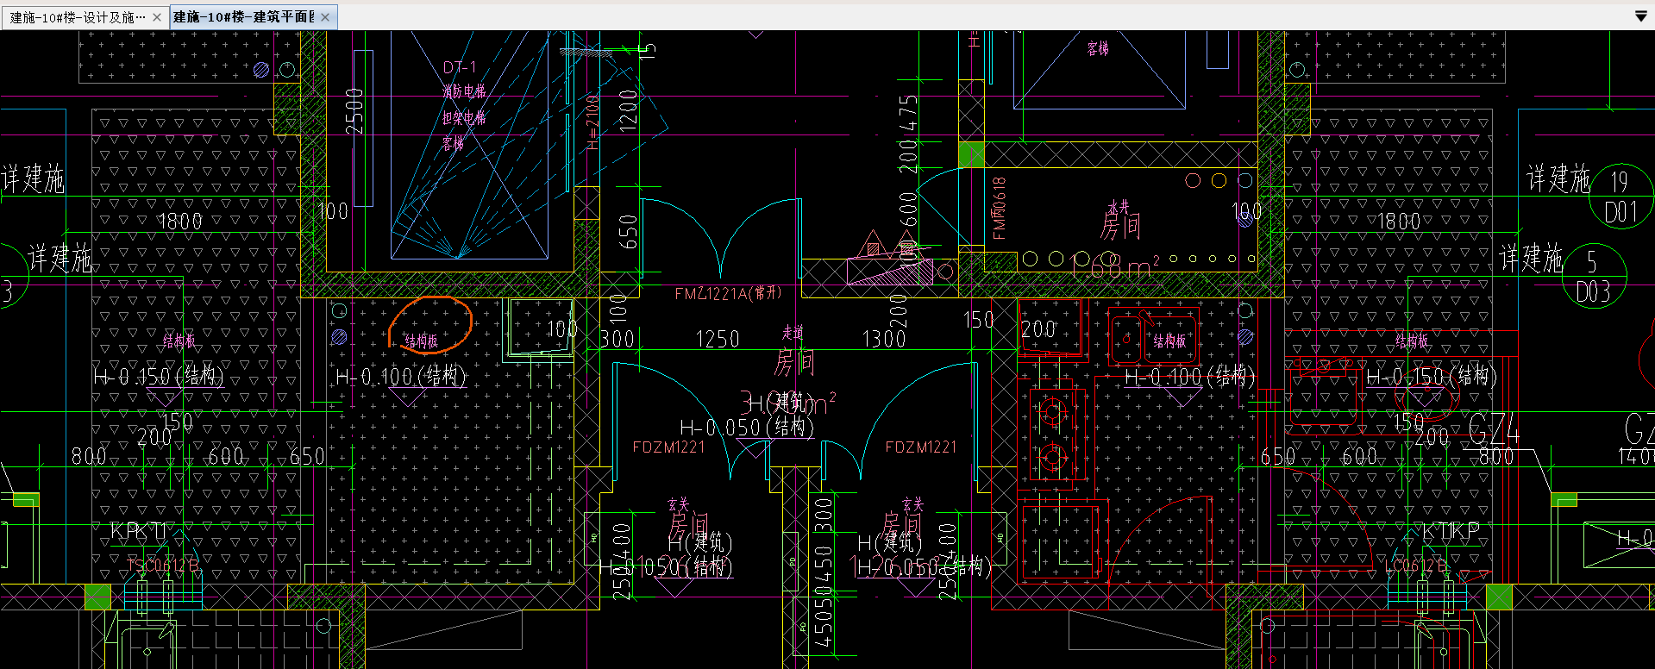
Task: Close the 建施-10#楼-设计及施… tab
Action: pos(156,17)
